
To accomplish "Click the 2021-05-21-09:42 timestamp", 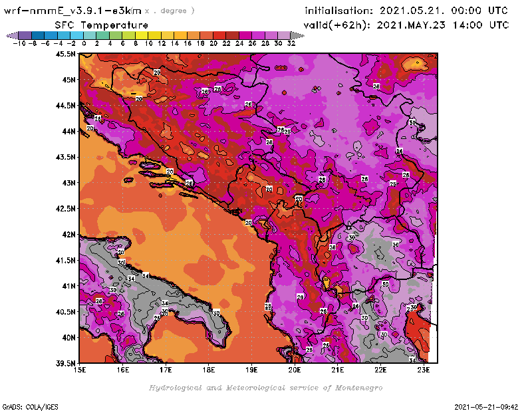I will [486, 407].
